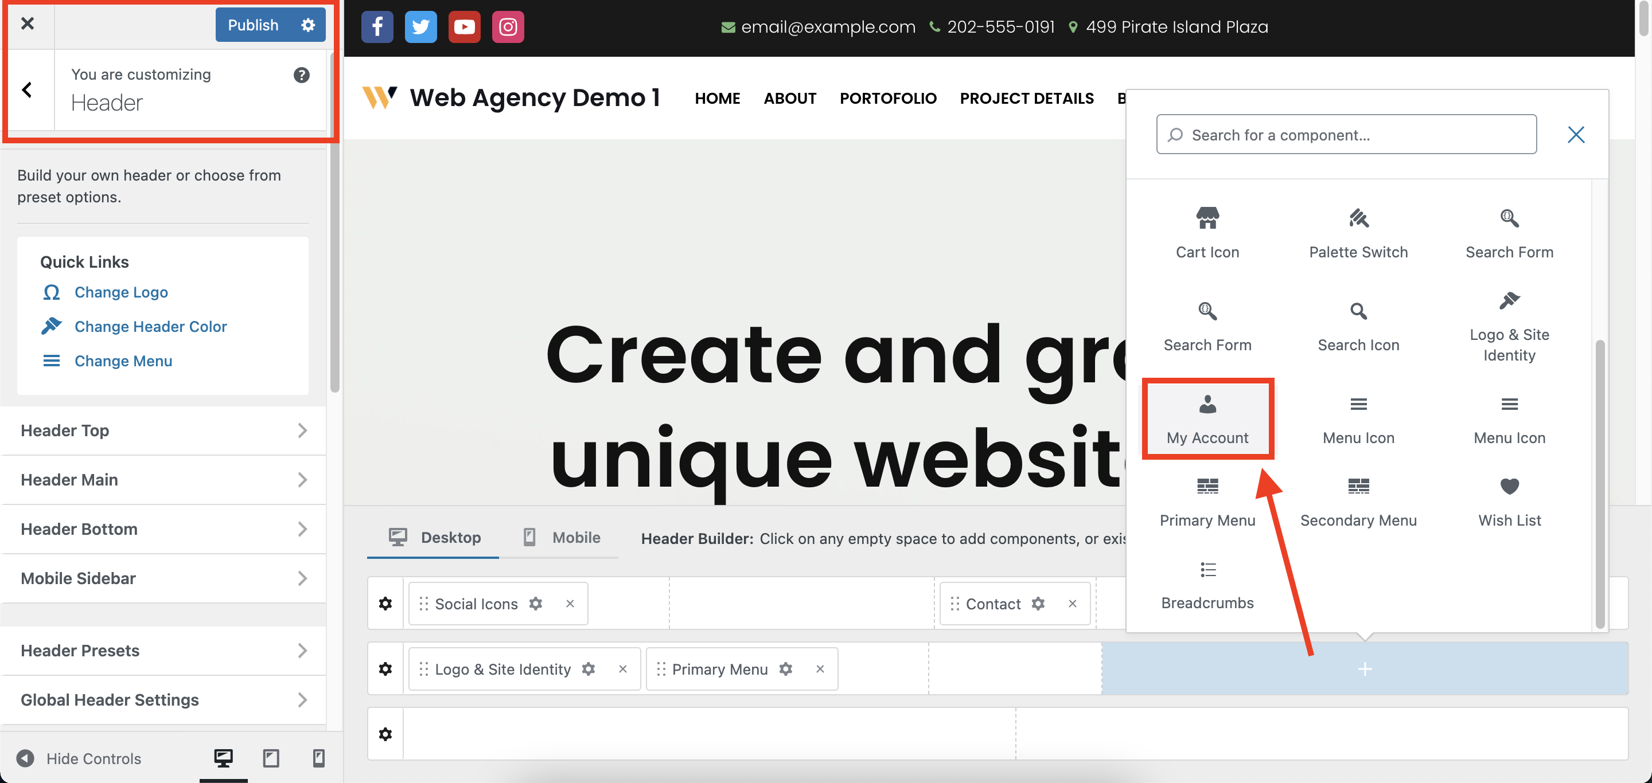This screenshot has width=1652, height=783.
Task: Open Social Icons component settings gear
Action: [x=536, y=604]
